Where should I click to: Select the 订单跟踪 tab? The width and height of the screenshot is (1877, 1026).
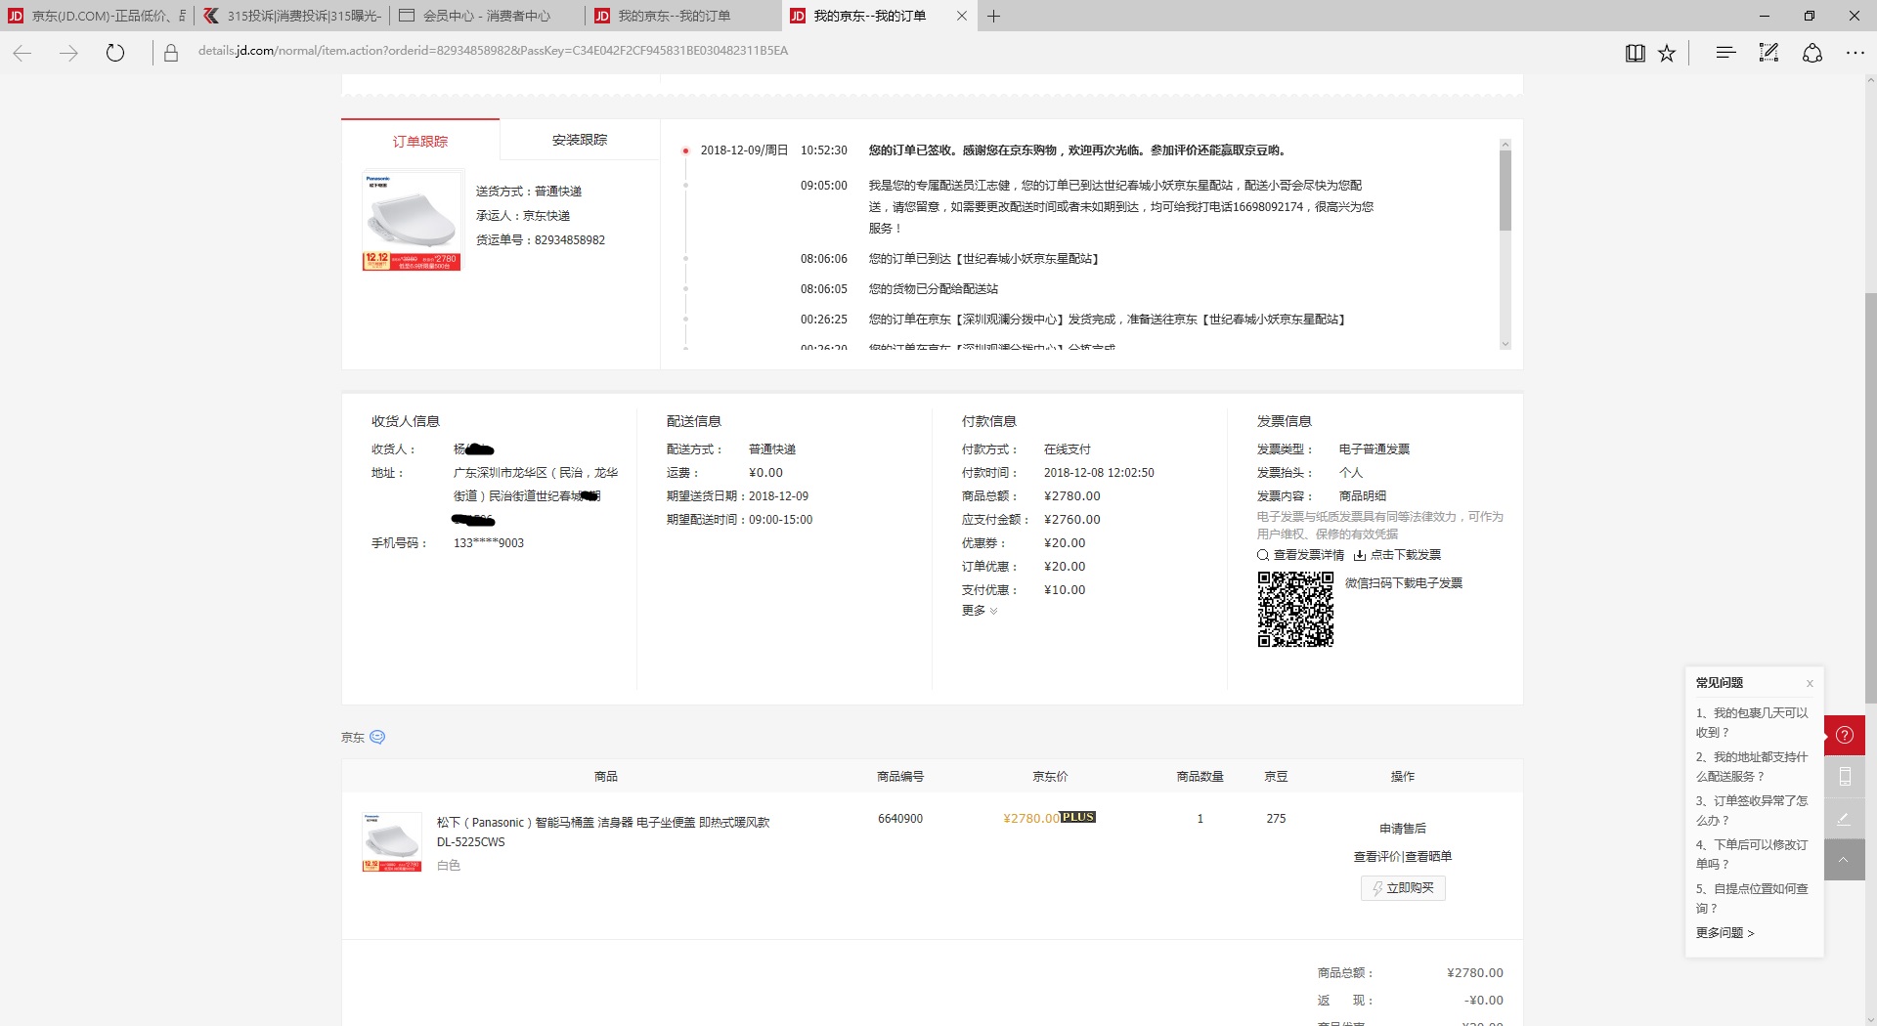420,141
